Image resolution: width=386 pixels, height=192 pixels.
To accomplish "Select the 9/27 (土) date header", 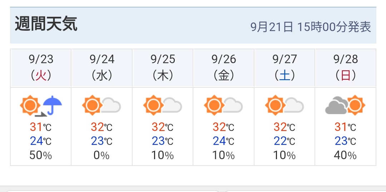I will tap(284, 67).
